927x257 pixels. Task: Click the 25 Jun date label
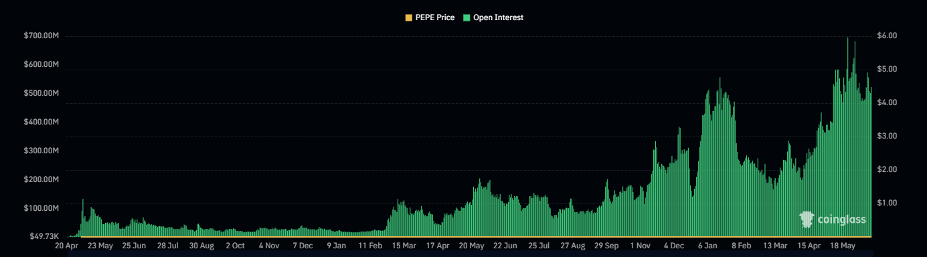click(134, 246)
